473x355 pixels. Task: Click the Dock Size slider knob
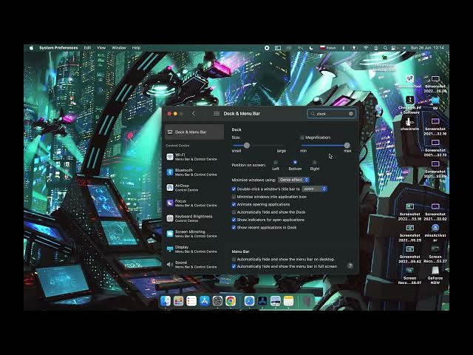[x=247, y=146]
